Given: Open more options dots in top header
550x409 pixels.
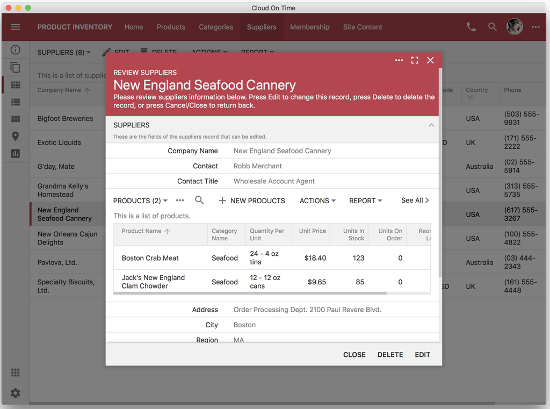Looking at the screenshot, I should [x=535, y=27].
